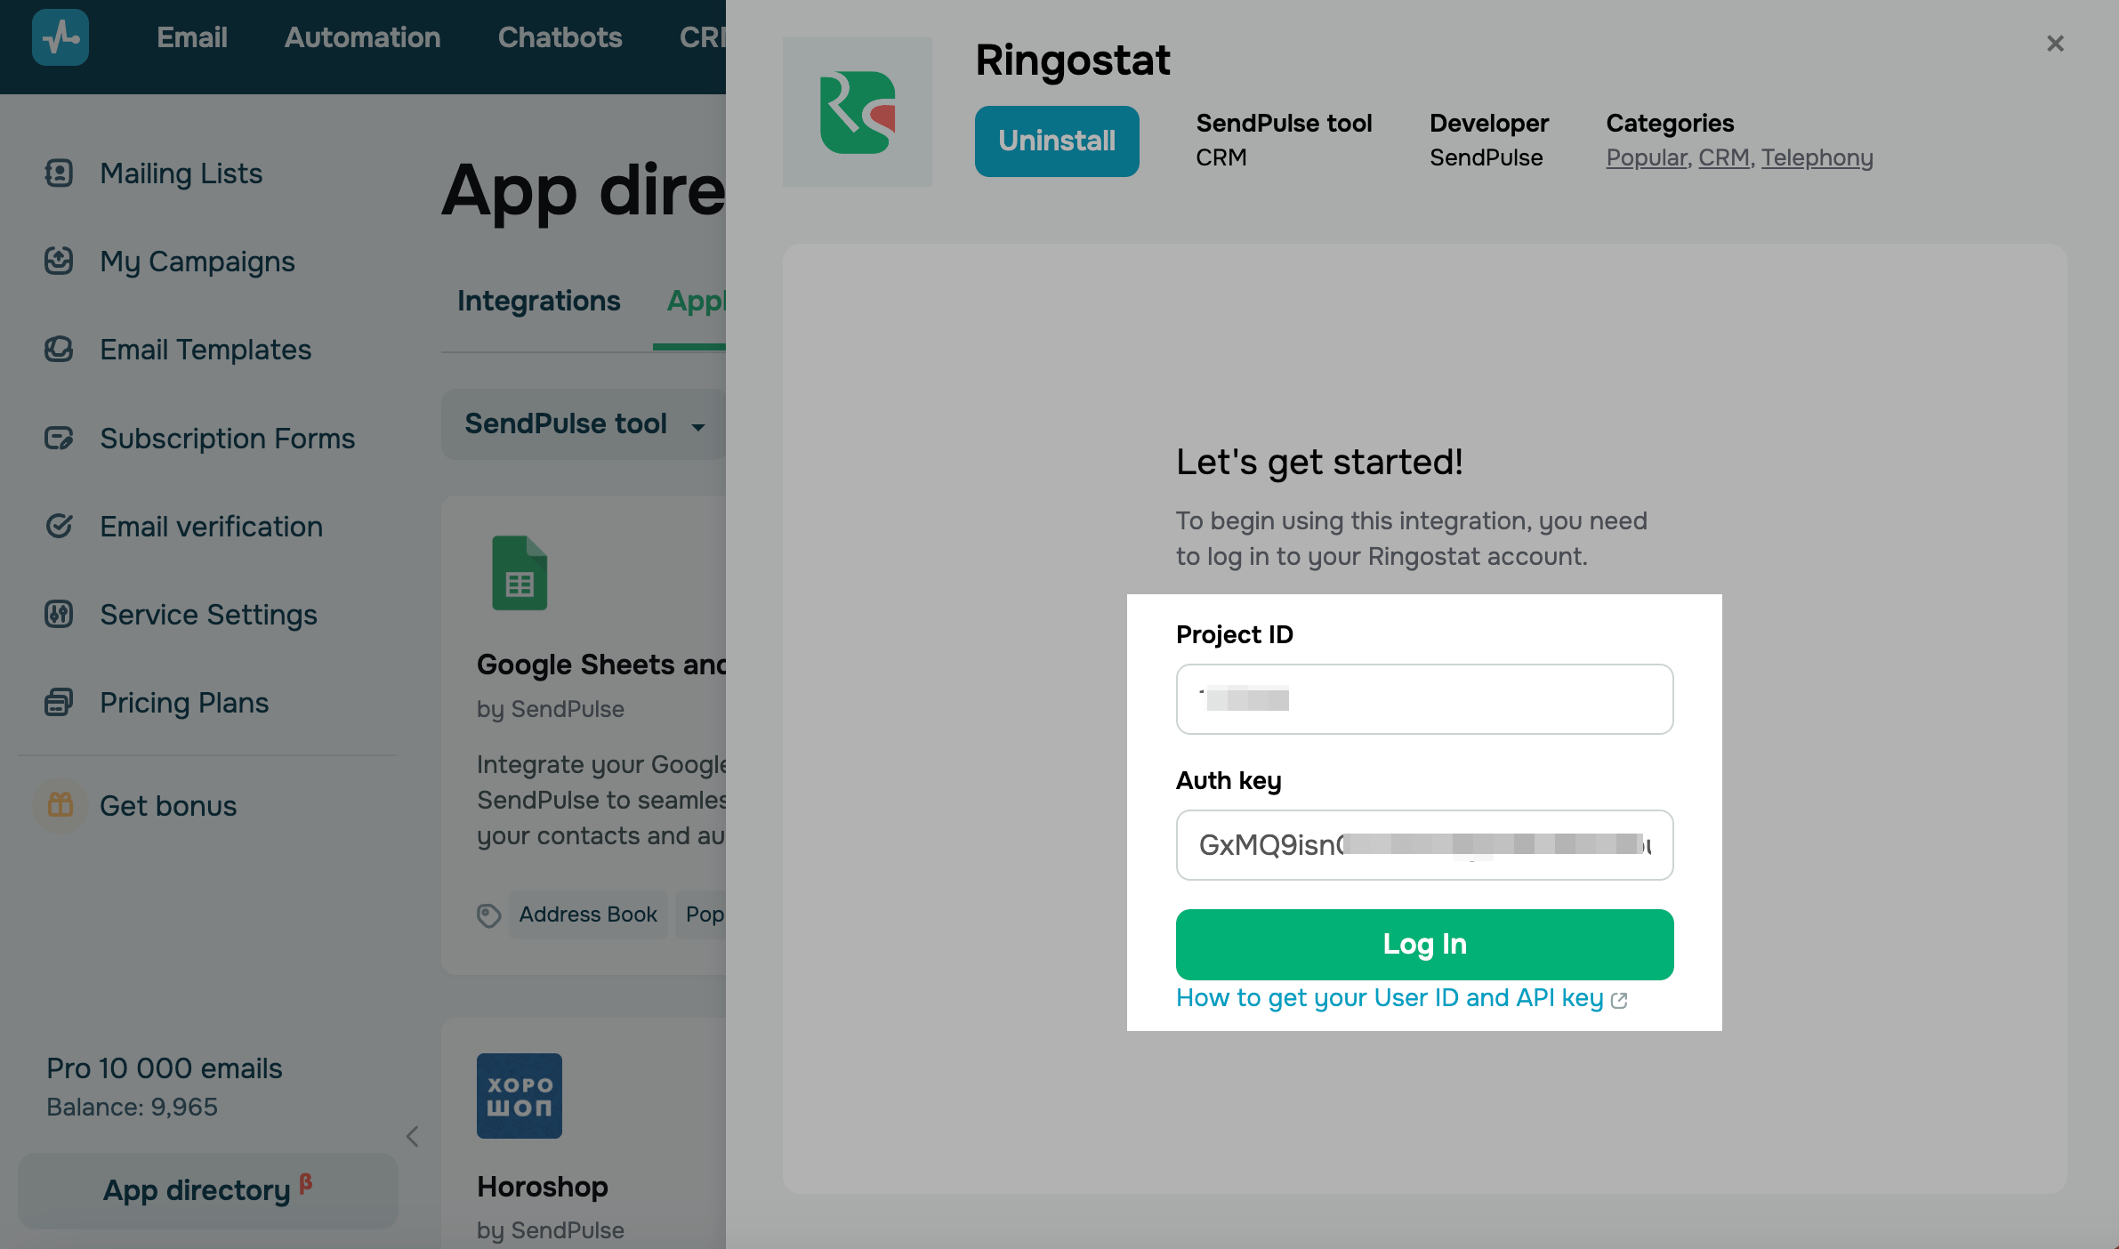The image size is (2119, 1249).
Task: Click the Get bonus gift icon
Action: [60, 805]
